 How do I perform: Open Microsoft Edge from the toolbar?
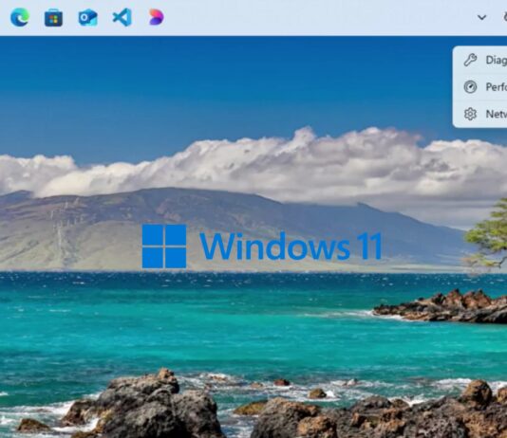click(x=20, y=17)
